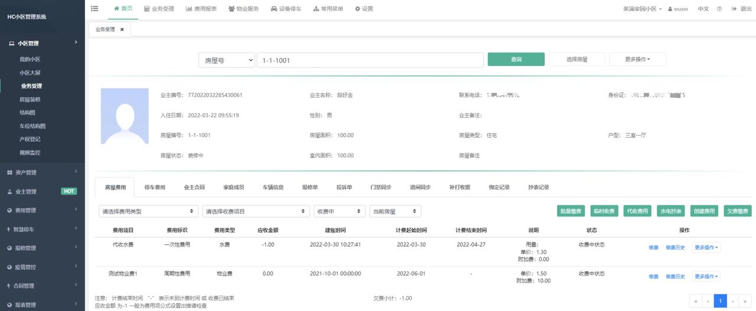756x311 pixels.
Task: Click the 批量缴费 button
Action: tap(571, 211)
